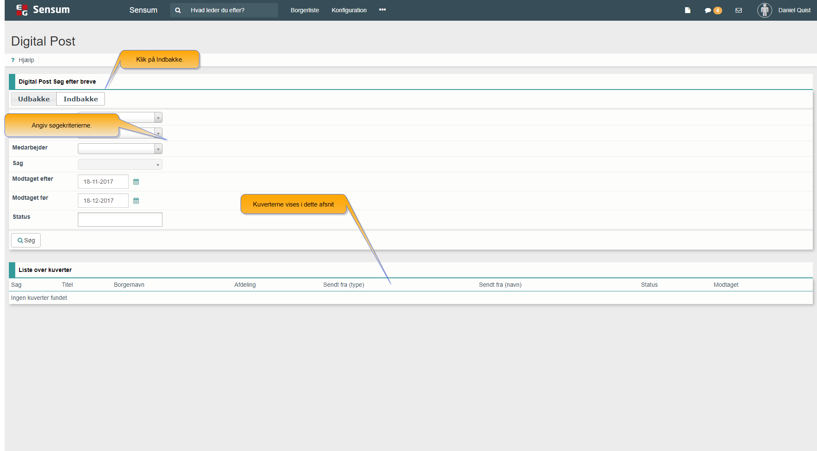Open Konfiguration in the navigation bar

click(349, 10)
